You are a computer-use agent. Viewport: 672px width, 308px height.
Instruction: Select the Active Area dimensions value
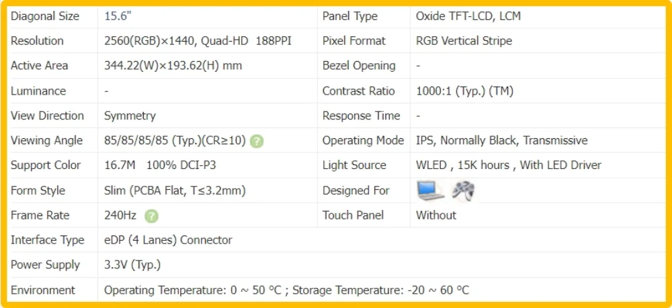click(x=173, y=66)
